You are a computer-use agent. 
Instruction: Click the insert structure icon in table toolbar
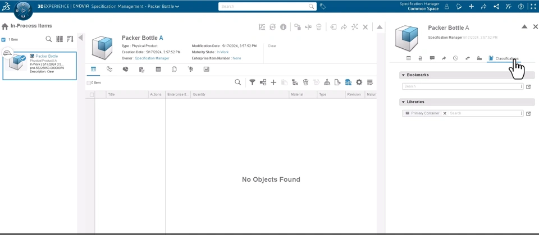(x=263, y=82)
